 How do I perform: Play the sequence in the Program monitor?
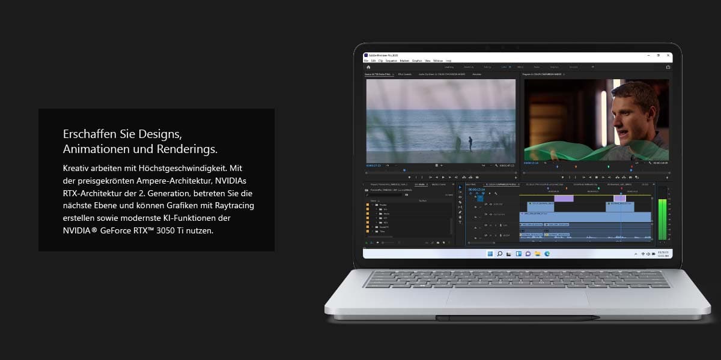coord(597,177)
